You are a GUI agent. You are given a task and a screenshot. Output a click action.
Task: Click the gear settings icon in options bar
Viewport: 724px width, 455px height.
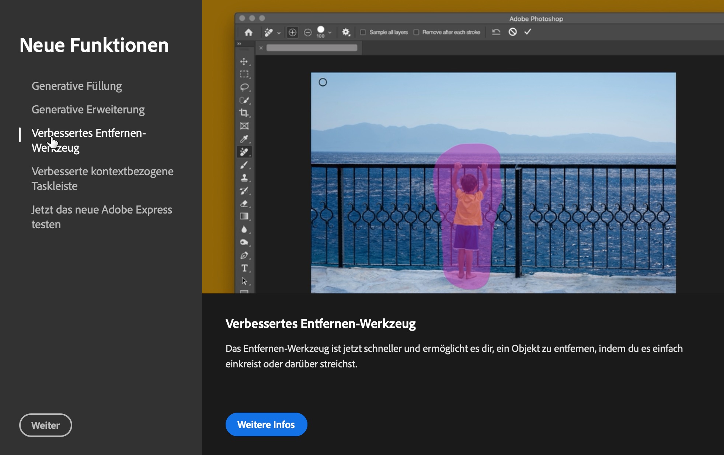[x=346, y=32]
